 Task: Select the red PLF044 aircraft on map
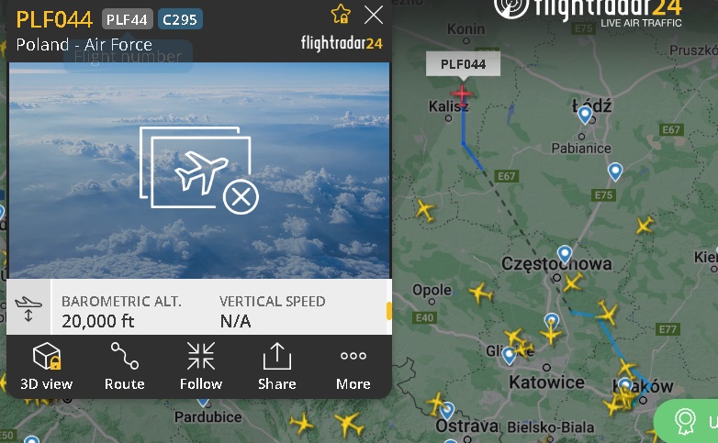coord(462,94)
